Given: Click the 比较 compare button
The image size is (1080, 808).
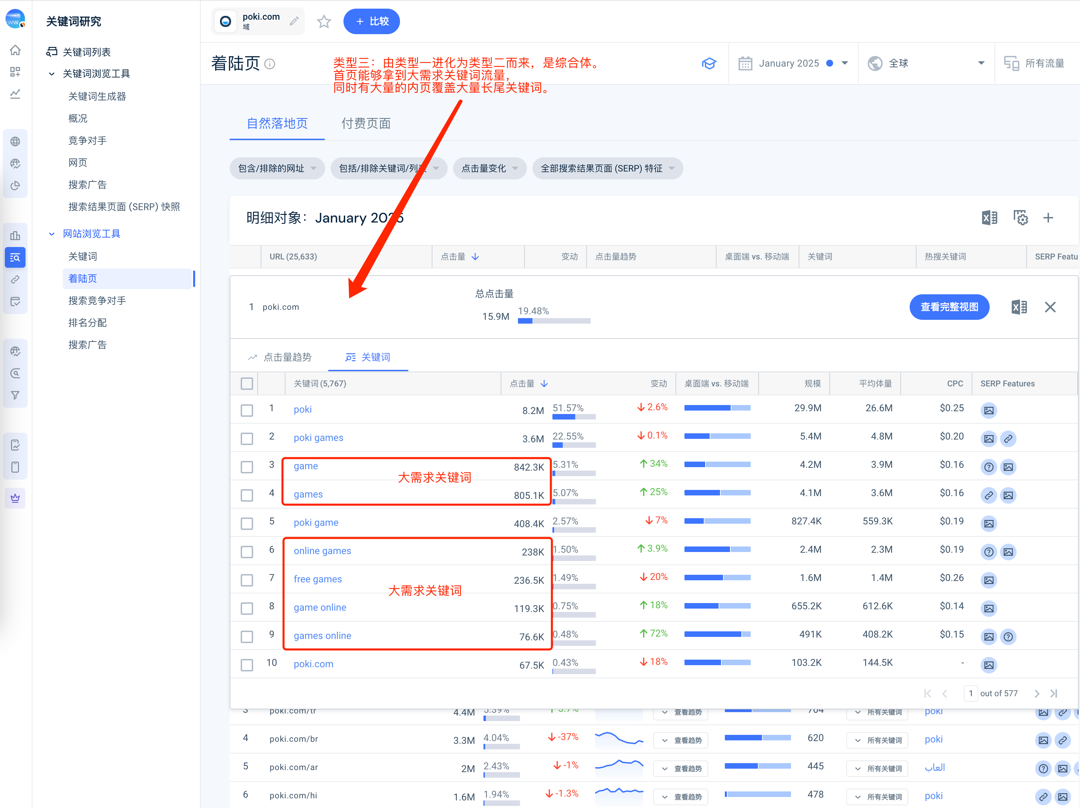Looking at the screenshot, I should coord(372,21).
